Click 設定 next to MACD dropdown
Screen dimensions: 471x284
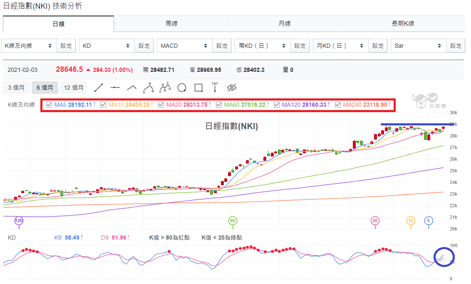tap(222, 46)
